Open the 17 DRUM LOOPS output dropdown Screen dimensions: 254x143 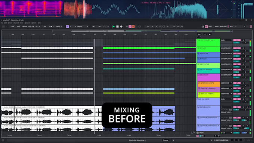(226, 83)
